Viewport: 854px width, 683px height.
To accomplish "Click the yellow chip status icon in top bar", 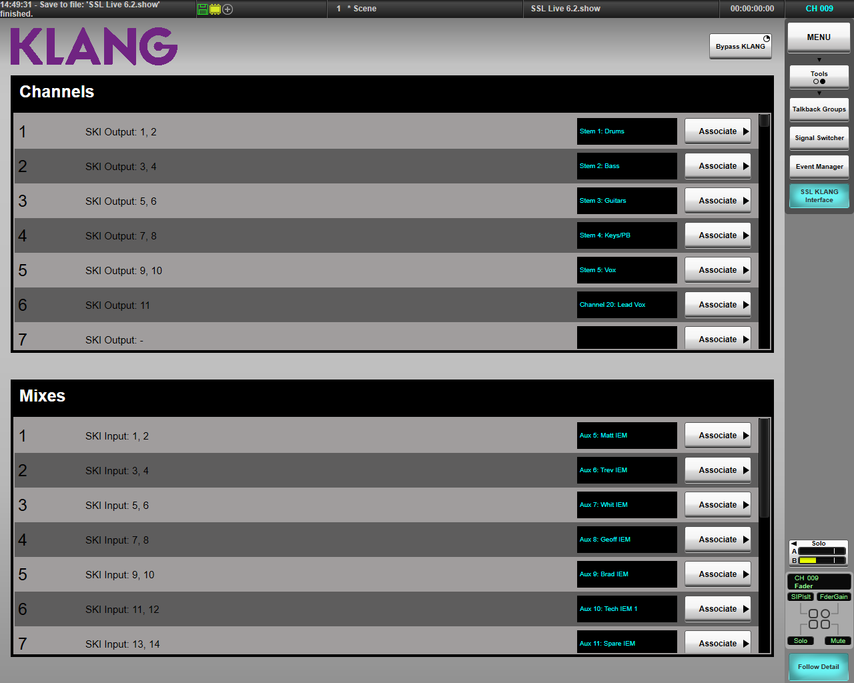I will (x=213, y=9).
